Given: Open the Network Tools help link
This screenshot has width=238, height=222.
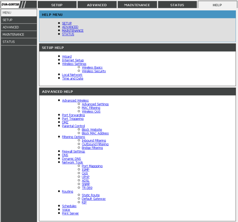Looking at the screenshot, I should (x=73, y=162).
